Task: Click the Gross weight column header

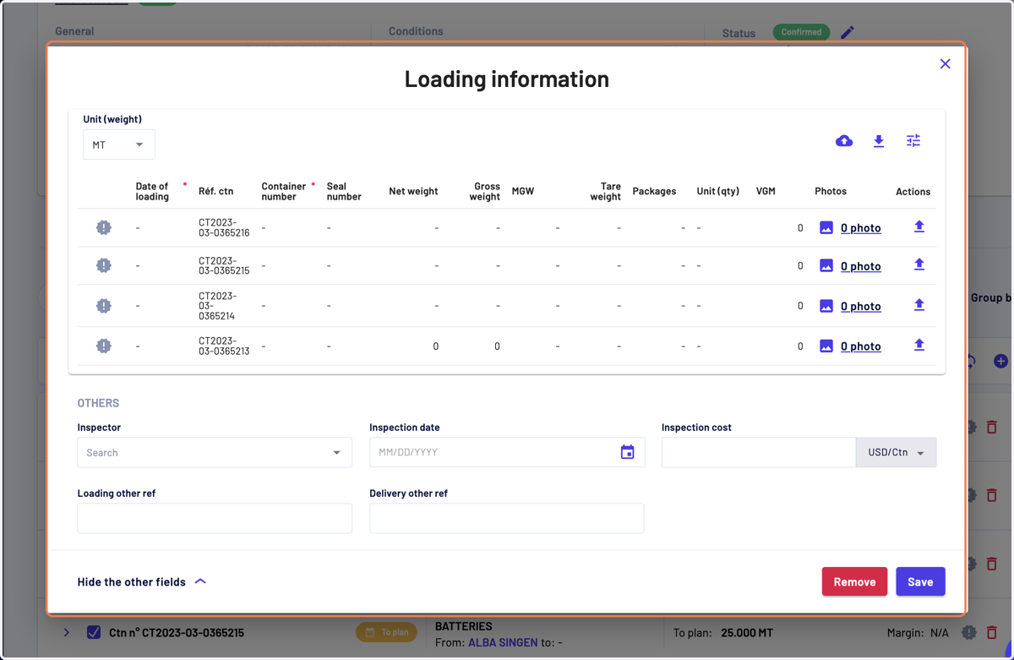Action: (485, 191)
